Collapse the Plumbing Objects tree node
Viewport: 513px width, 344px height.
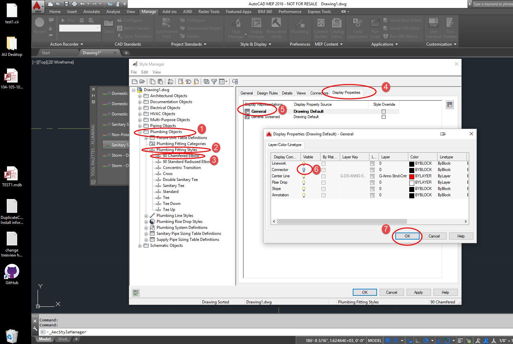pos(140,132)
